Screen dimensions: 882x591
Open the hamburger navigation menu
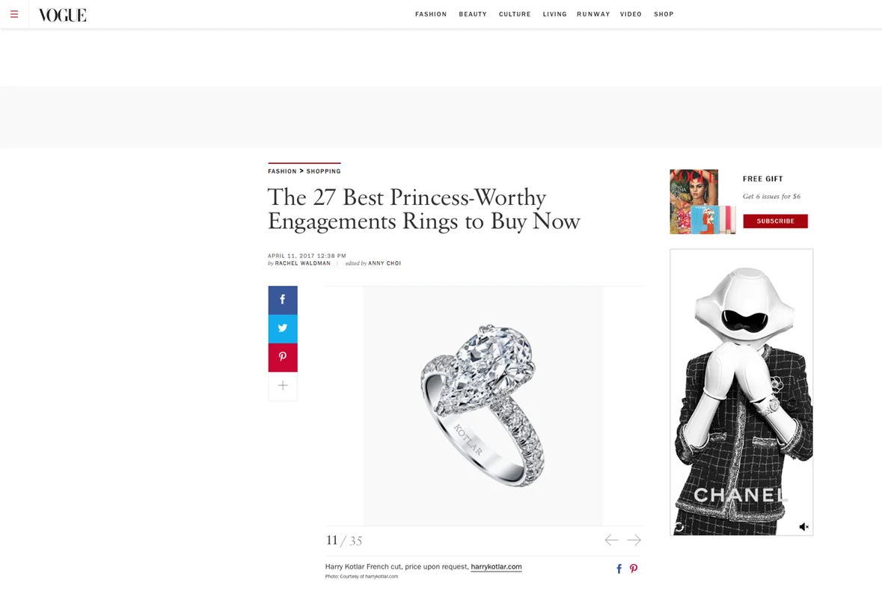coord(13,13)
